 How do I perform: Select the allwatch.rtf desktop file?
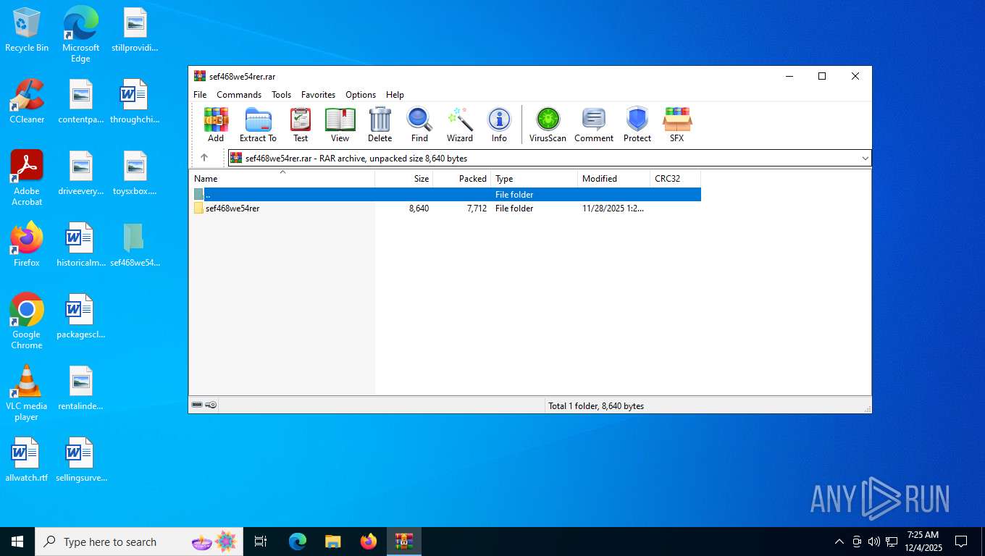click(27, 460)
